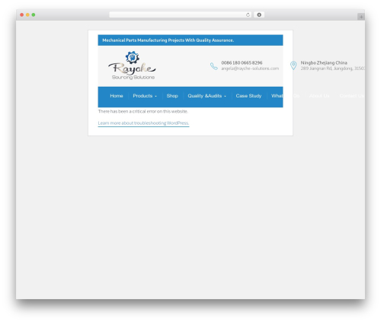Click the yellow minimize window button

click(27, 15)
